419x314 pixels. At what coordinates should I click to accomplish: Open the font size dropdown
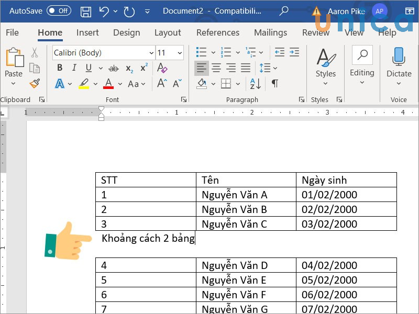click(180, 53)
